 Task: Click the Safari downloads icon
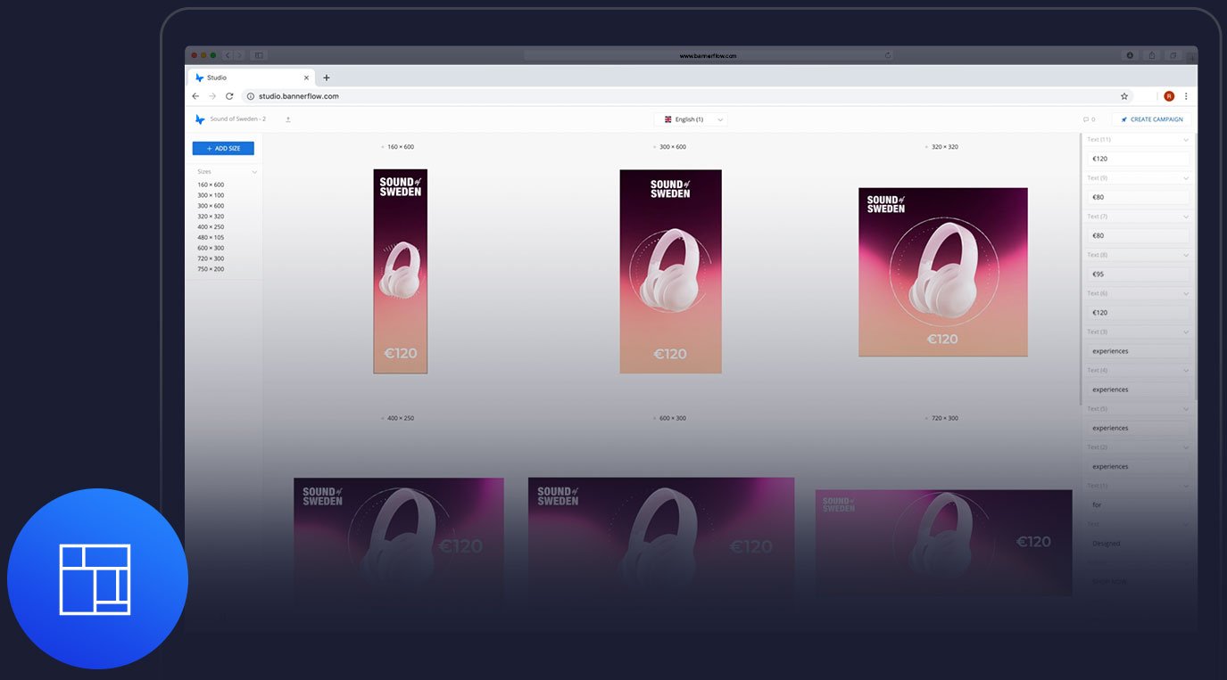pyautogui.click(x=1130, y=55)
